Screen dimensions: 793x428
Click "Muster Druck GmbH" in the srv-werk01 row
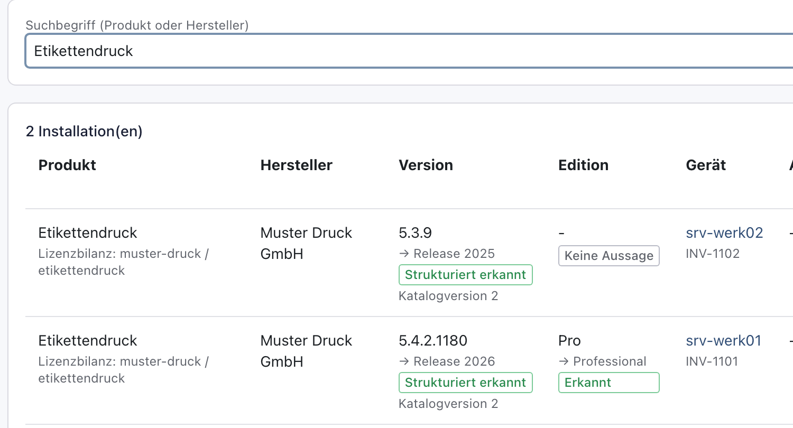pos(306,351)
